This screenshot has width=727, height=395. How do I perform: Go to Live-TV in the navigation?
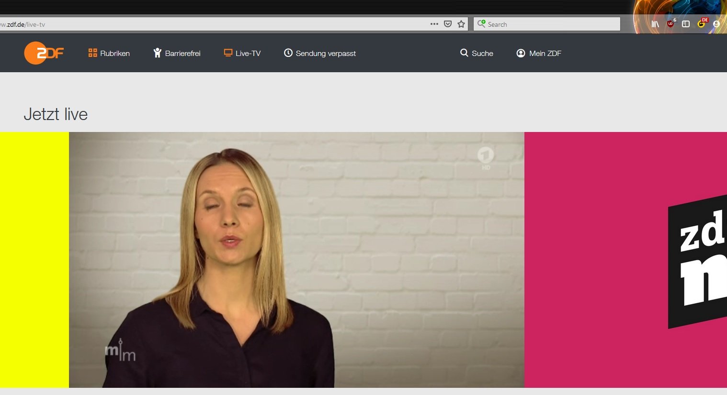click(242, 53)
